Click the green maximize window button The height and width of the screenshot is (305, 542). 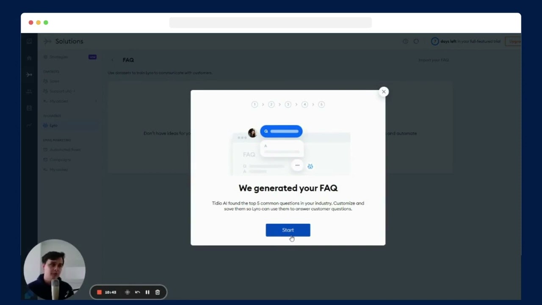tap(46, 22)
